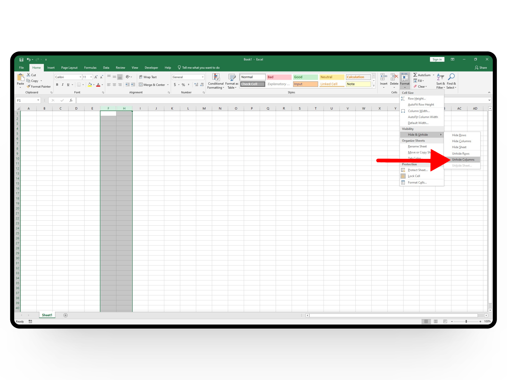Screen dimensions: 507x380
Task: Click the Save icon in the title bar
Action: point(21,60)
